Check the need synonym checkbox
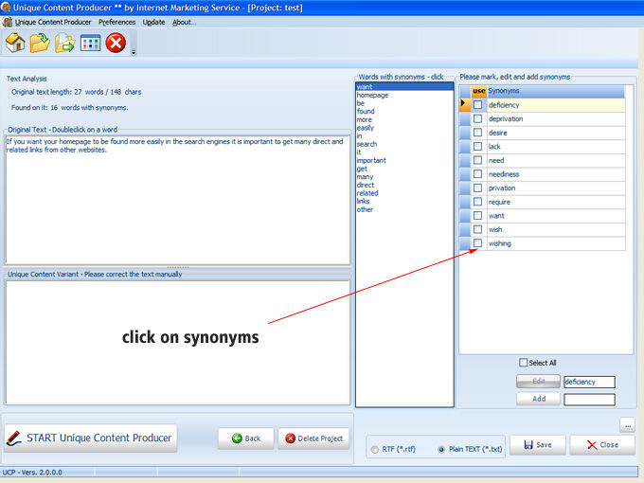 477,160
